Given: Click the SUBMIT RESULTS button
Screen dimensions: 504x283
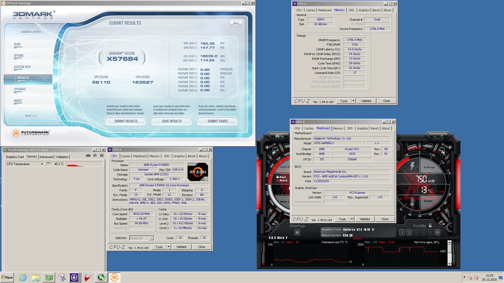Looking at the screenshot, I should point(126,121).
